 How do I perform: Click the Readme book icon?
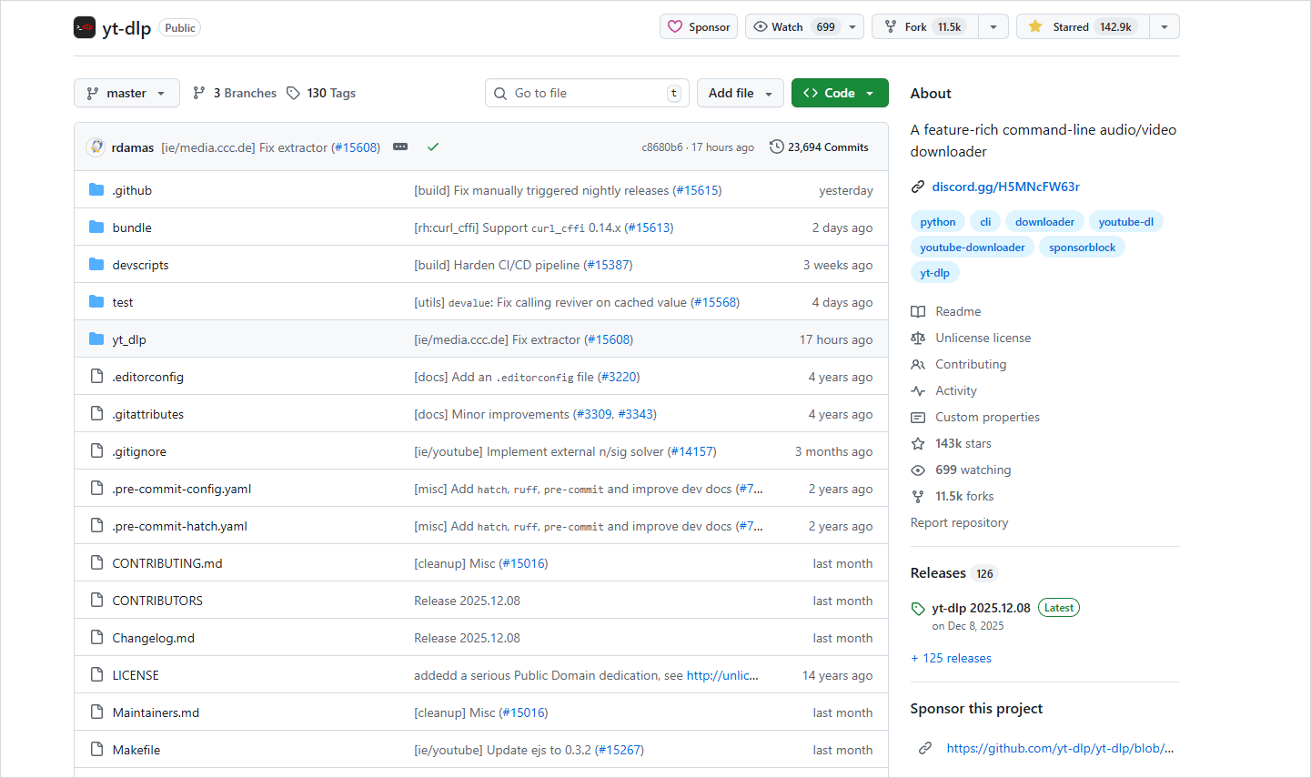click(918, 311)
